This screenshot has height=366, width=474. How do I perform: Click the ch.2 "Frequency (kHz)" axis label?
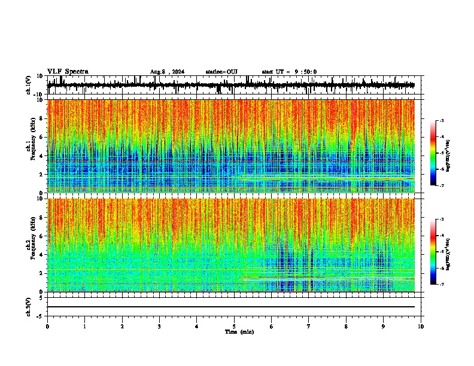(x=33, y=238)
